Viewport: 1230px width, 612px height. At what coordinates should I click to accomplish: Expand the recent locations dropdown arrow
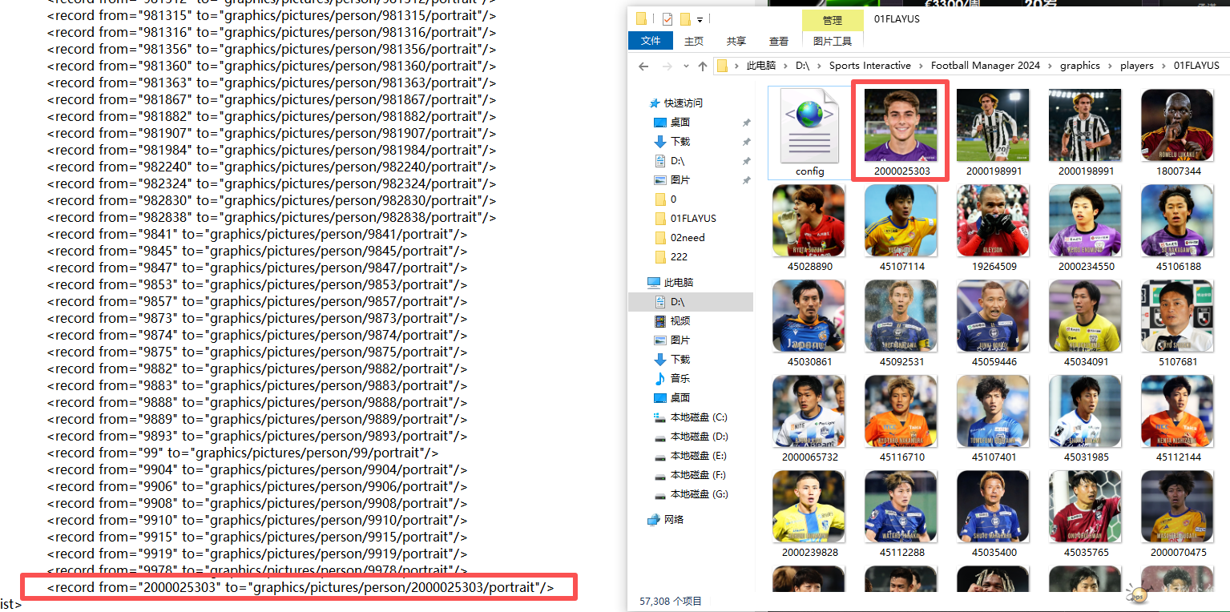(x=685, y=66)
